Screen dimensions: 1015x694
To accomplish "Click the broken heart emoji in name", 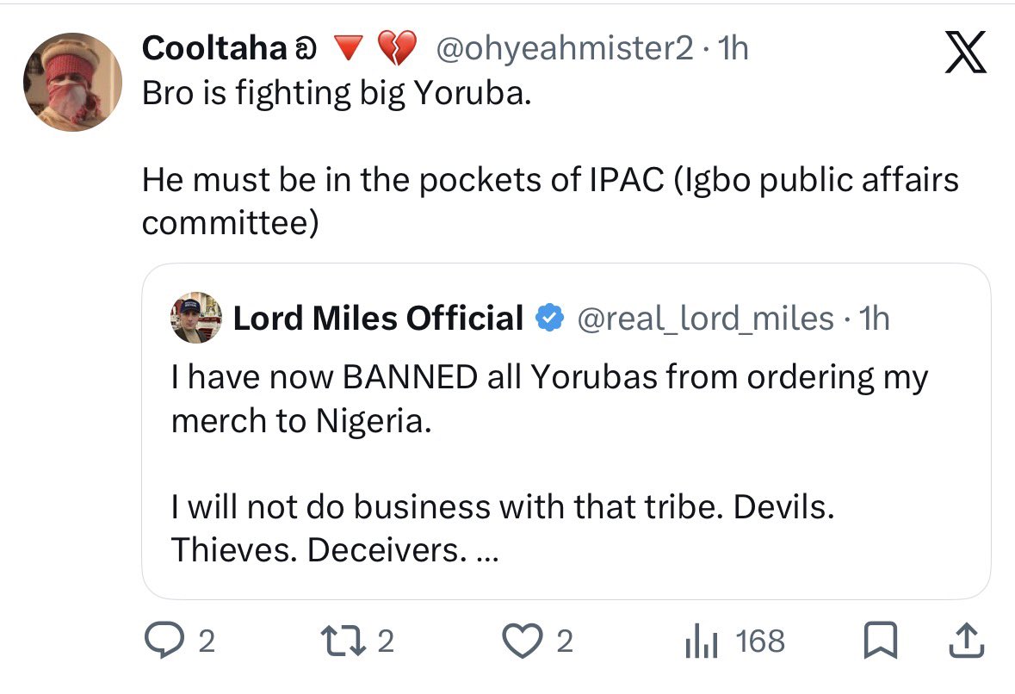I will coord(397,49).
